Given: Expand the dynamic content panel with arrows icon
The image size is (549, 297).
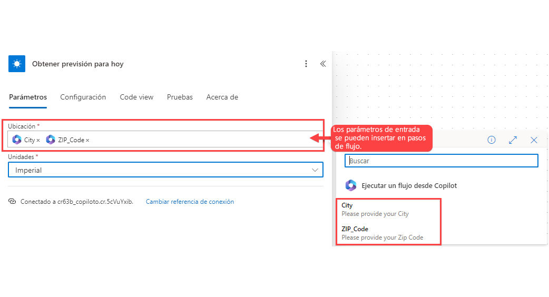Looking at the screenshot, I should pos(513,140).
